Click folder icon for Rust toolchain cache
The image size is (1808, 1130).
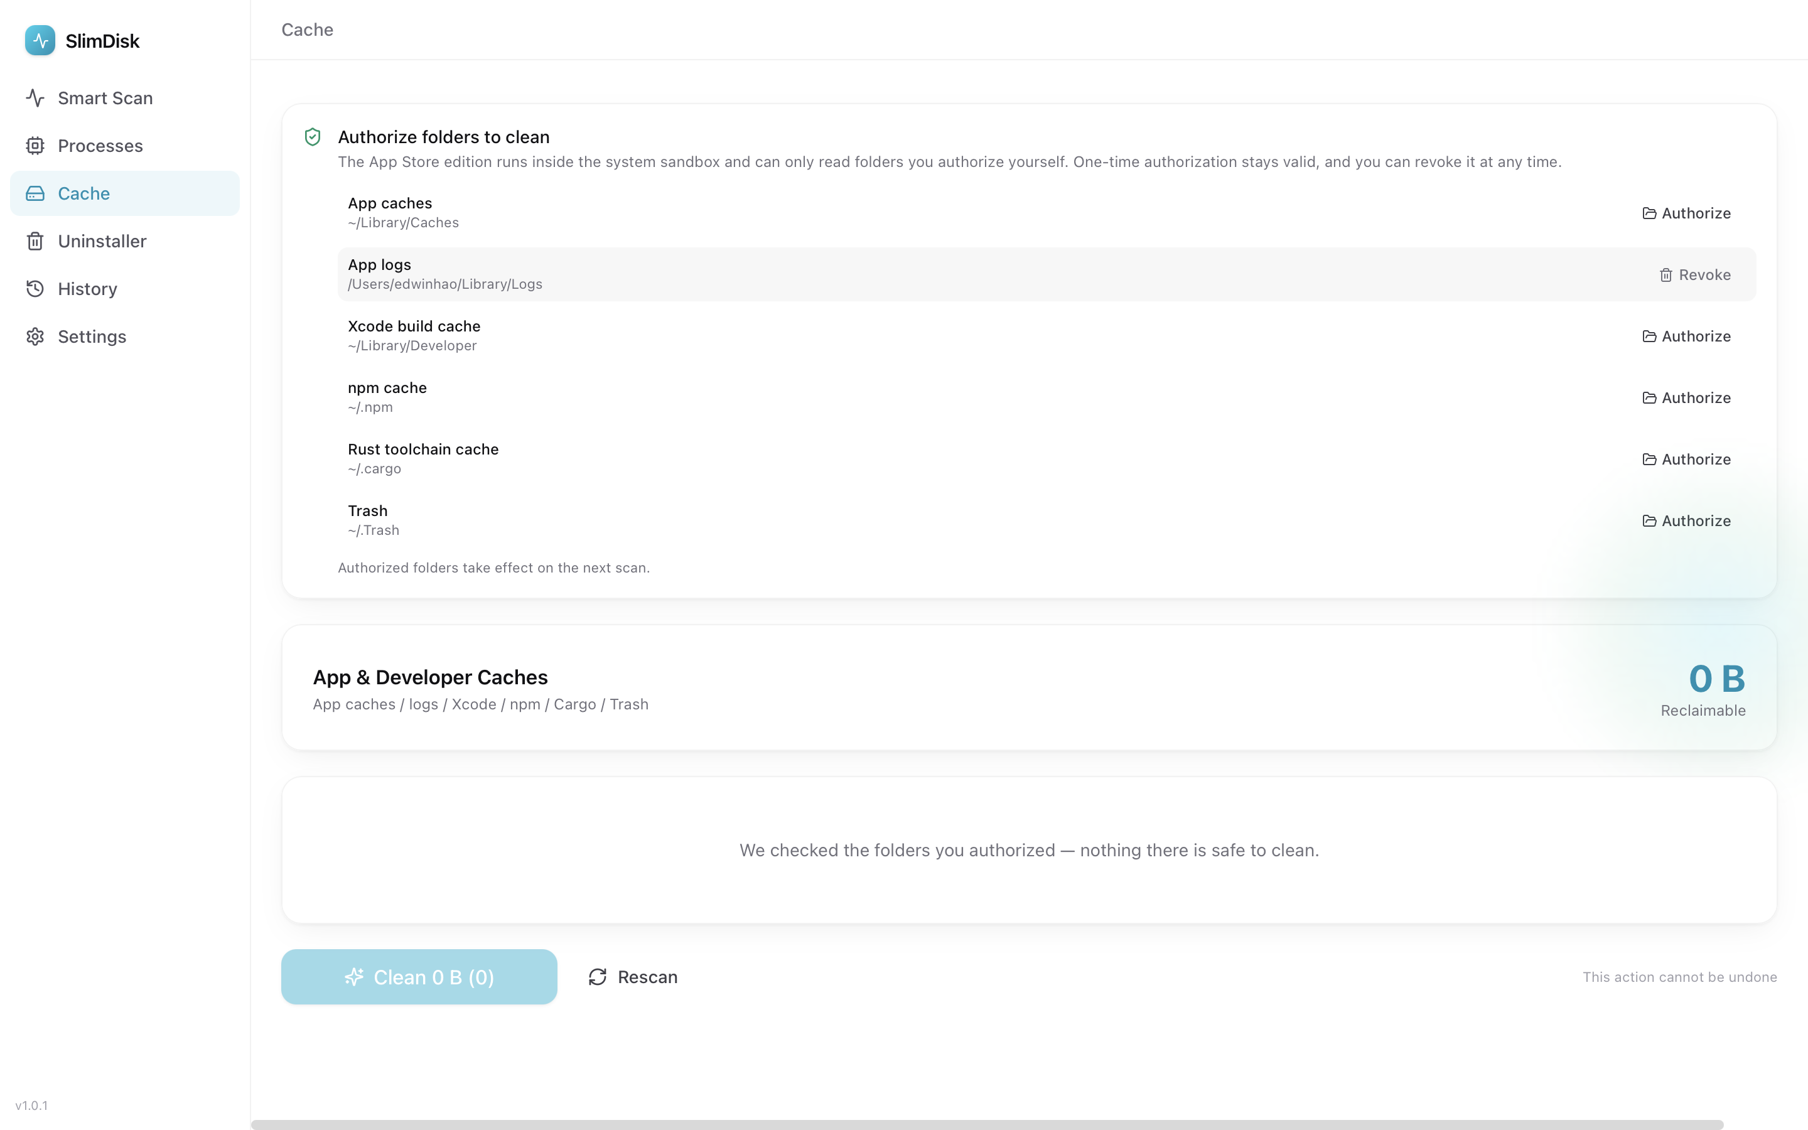[x=1649, y=460]
